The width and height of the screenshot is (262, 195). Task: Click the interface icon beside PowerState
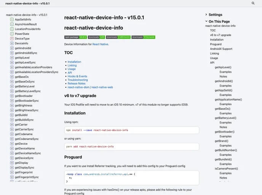point(12,34)
